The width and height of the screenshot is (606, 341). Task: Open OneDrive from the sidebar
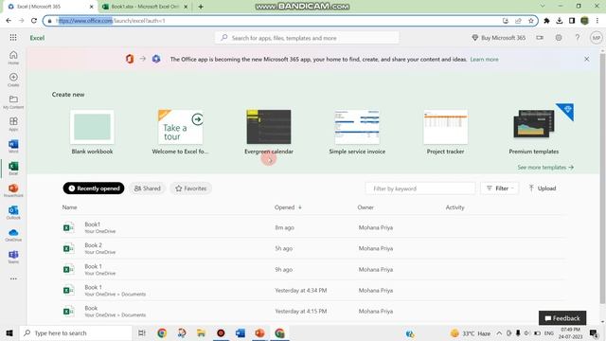click(x=13, y=235)
